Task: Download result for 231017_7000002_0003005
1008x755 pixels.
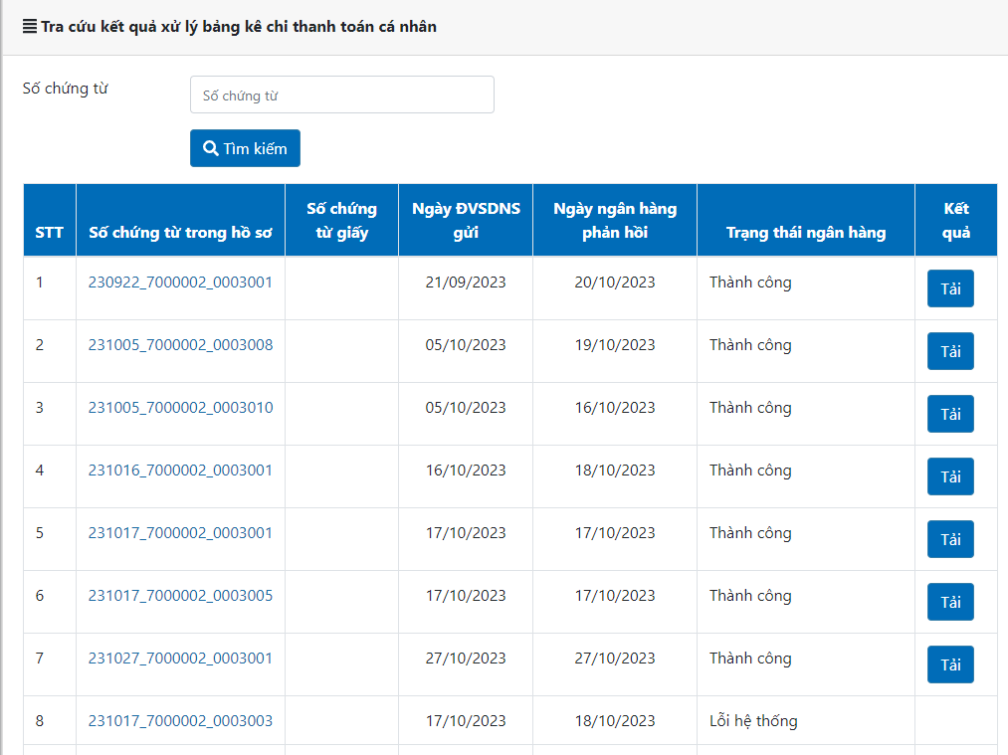Action: [x=950, y=602]
